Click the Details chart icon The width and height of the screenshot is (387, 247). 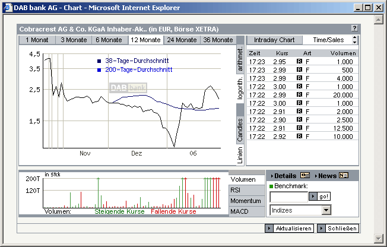tap(306, 176)
